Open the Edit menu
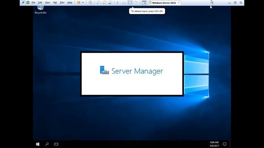 (x=40, y=2)
